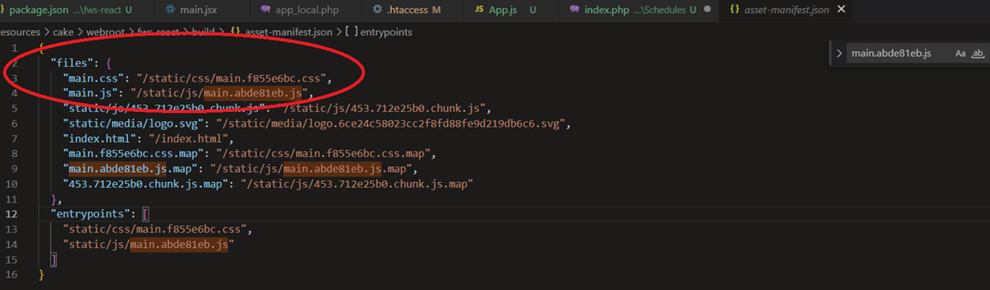
Task: Click the JS icon on App.js tab
Action: click(x=478, y=10)
